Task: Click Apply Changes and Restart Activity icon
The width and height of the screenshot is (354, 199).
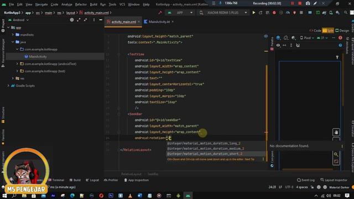Action: (261, 13)
